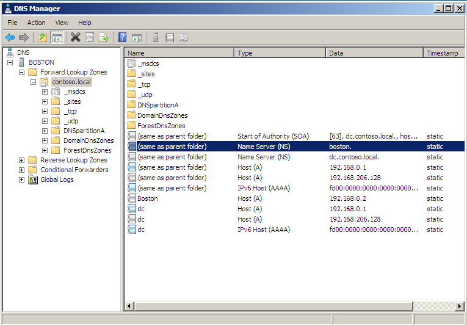
Task: Expand Reverse Lookup Zones node
Action: pos(22,160)
